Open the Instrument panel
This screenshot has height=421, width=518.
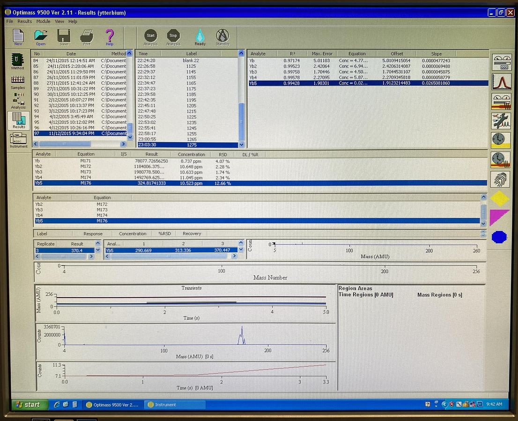coord(17,139)
